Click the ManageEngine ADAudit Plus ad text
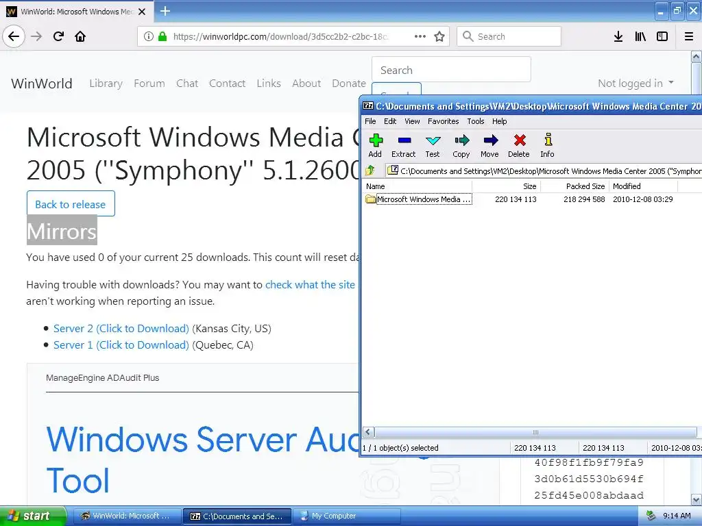This screenshot has width=702, height=526. (103, 377)
